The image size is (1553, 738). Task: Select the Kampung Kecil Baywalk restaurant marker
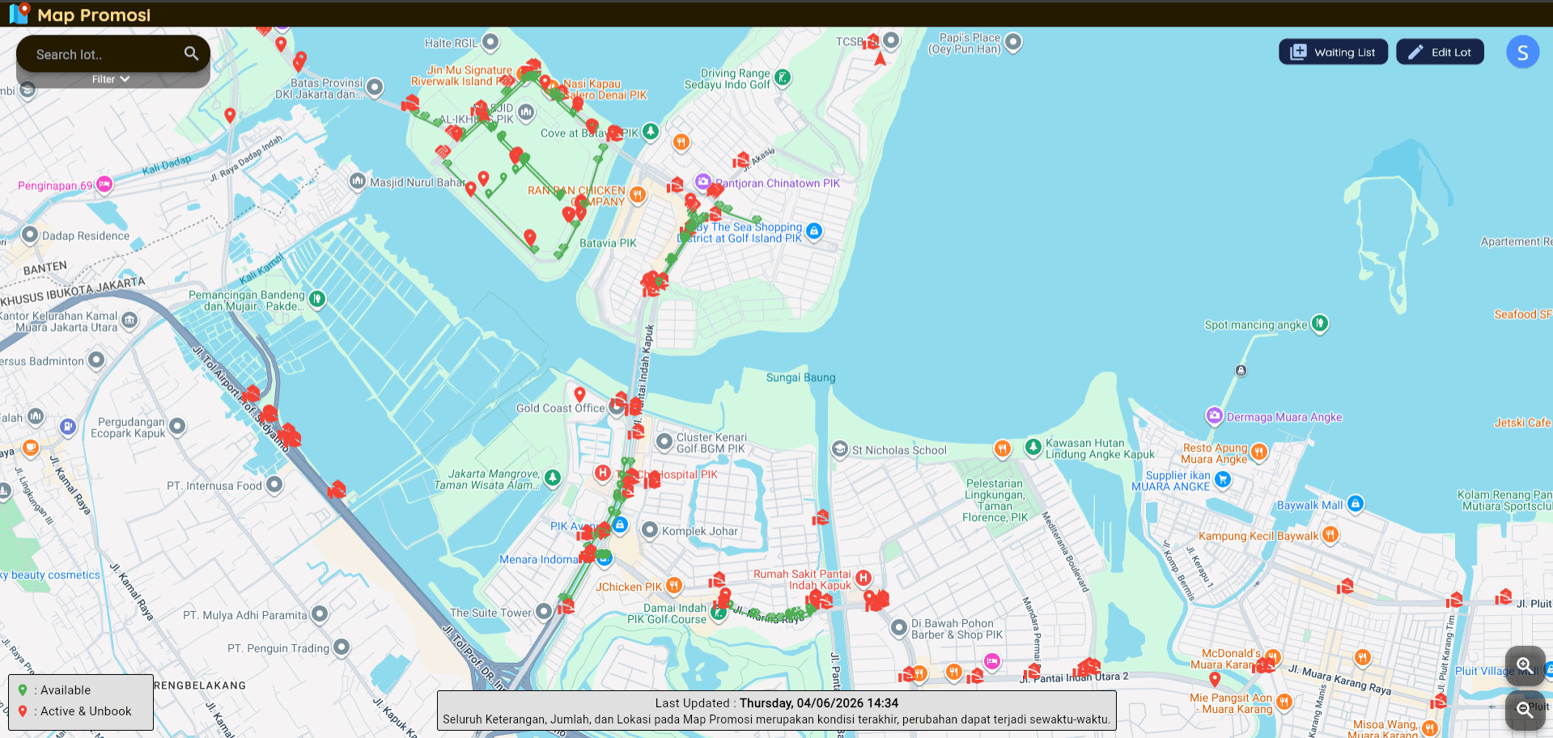coord(1330,534)
